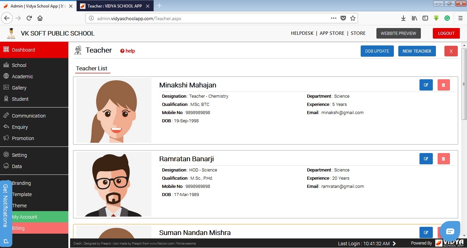Edit Minakshi Mahajan's teacher record
Viewport: 467px width, 248px height.
click(x=426, y=85)
